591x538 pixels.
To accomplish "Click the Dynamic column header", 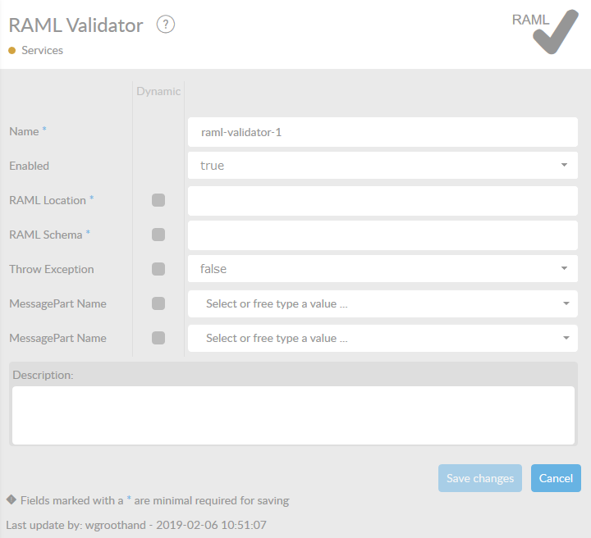I will tap(158, 91).
